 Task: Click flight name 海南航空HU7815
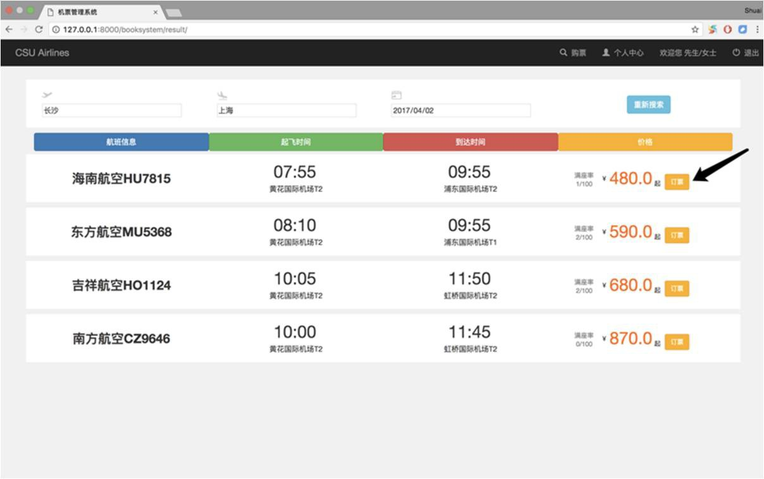(121, 179)
